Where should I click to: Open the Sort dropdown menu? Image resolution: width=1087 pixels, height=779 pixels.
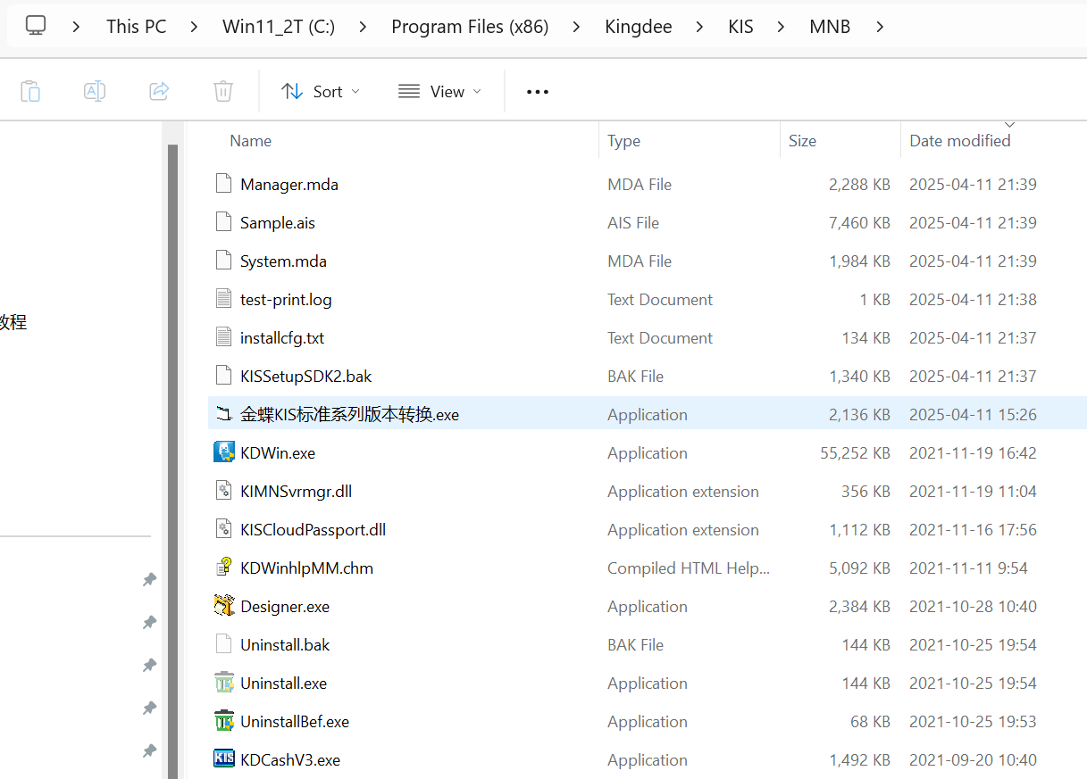click(x=321, y=91)
